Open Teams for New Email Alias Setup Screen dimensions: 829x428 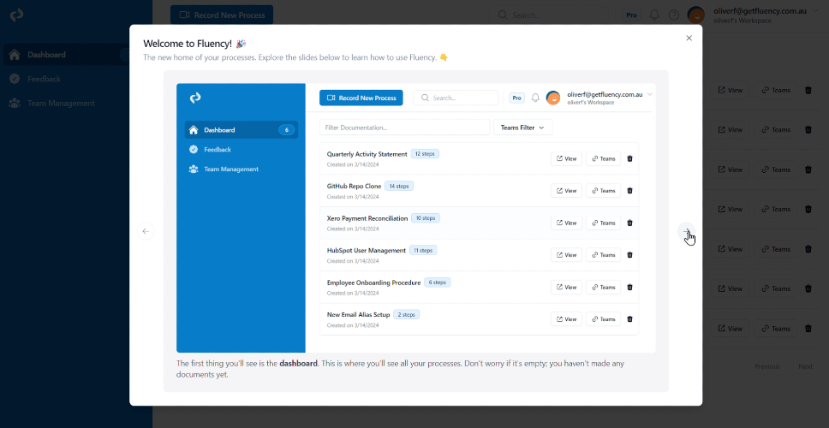click(603, 319)
